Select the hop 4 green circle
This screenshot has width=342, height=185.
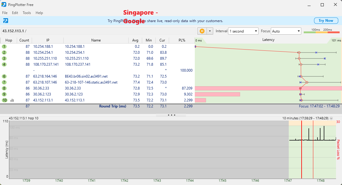coord(4,64)
